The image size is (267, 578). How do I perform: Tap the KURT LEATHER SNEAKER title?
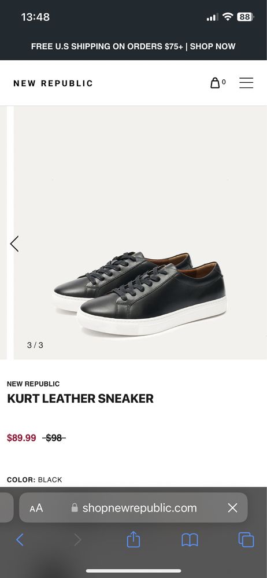80,399
